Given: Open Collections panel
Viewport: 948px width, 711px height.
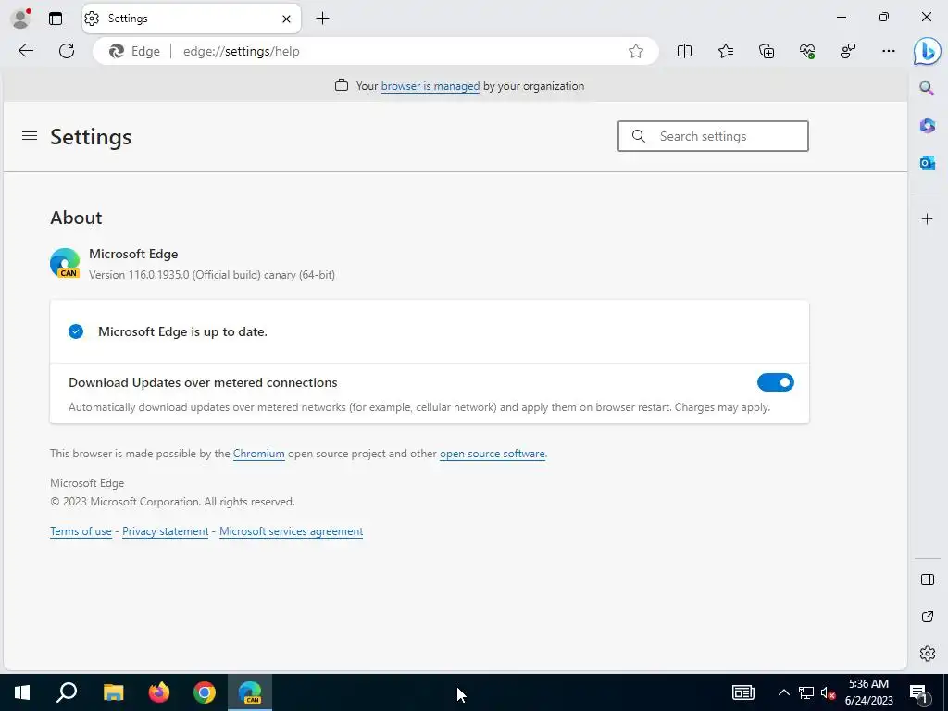Looking at the screenshot, I should pos(767,52).
